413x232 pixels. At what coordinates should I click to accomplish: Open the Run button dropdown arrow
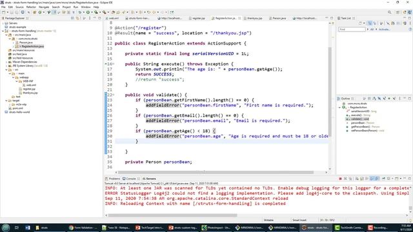tap(91, 12)
